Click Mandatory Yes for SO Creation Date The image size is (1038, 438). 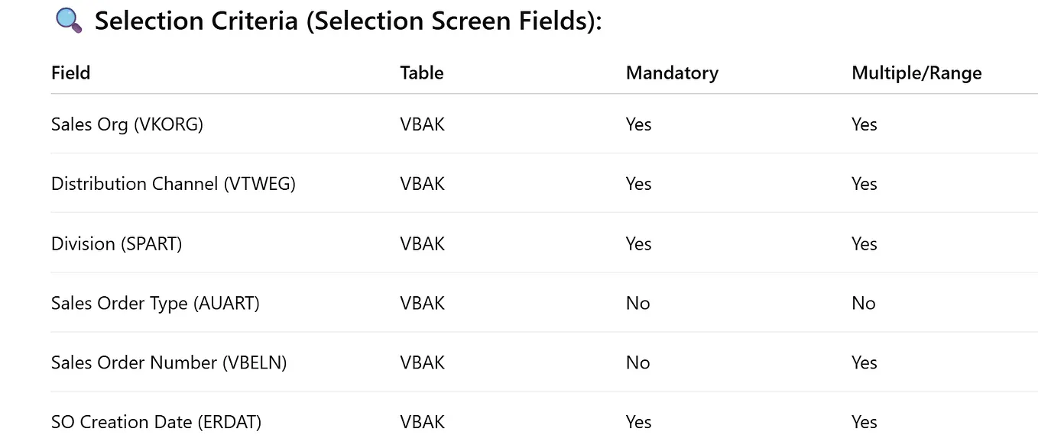tap(638, 422)
